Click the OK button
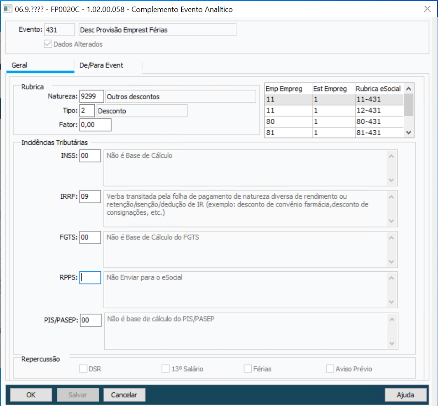Image resolution: width=438 pixels, height=406 pixels. tap(31, 395)
